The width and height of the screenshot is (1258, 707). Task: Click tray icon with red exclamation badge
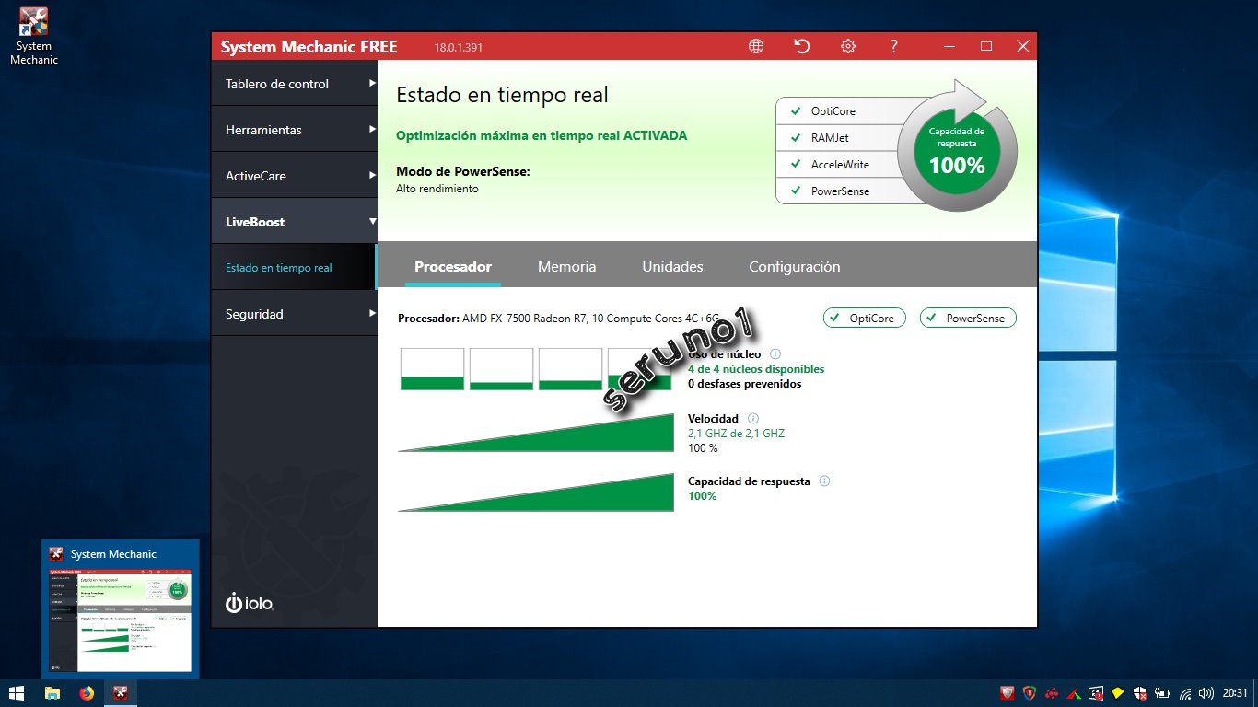click(1096, 693)
